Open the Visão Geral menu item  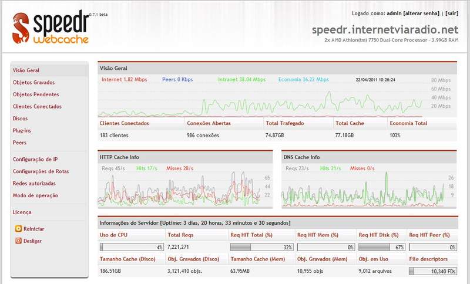click(x=26, y=70)
